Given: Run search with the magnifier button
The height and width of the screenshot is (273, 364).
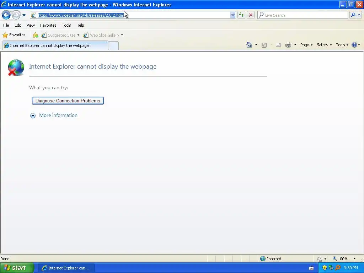Looking at the screenshot, I should click(353, 15).
